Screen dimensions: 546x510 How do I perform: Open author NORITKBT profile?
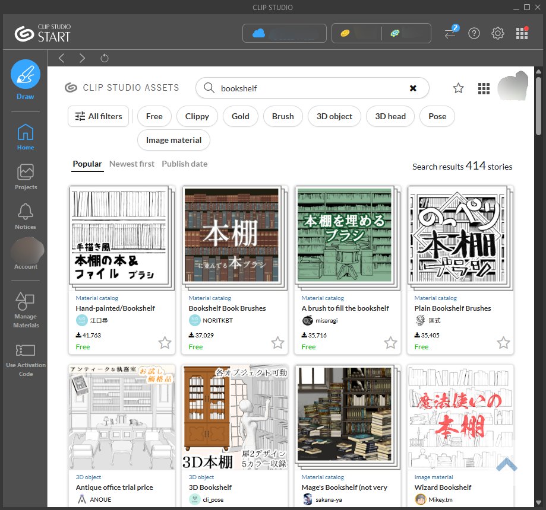click(211, 320)
